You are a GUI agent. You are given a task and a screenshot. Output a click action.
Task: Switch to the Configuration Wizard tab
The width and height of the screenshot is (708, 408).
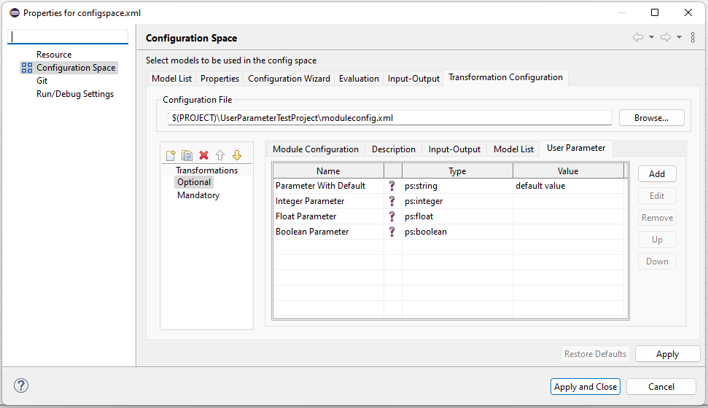tap(289, 79)
